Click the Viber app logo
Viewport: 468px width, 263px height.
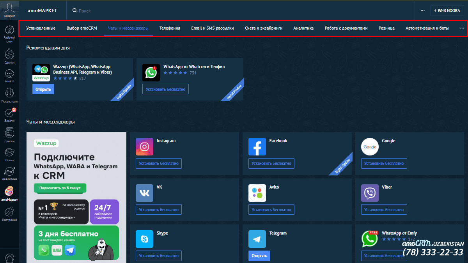(x=370, y=193)
